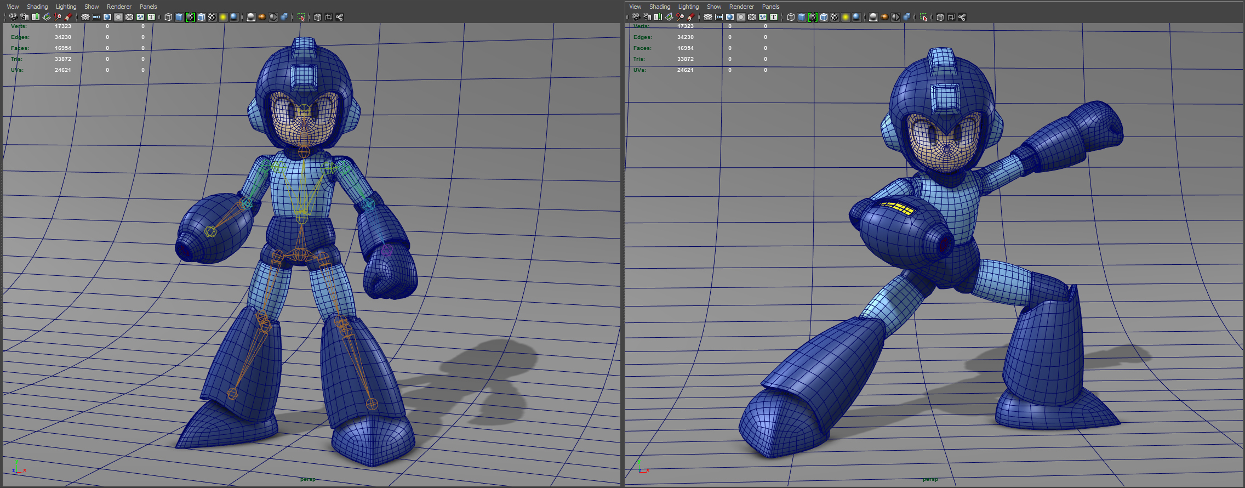Click Smooth Shade All cube in left viewport
1245x488 pixels.
click(179, 17)
